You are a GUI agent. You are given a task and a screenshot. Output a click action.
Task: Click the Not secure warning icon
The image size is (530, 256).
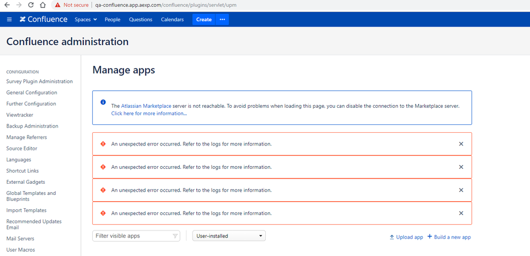[x=57, y=5]
